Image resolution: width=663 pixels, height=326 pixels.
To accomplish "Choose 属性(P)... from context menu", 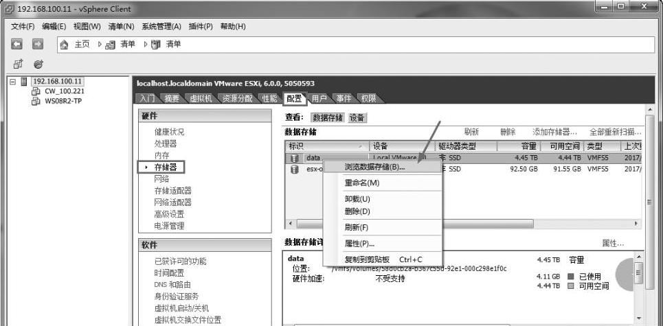I will tap(383, 244).
